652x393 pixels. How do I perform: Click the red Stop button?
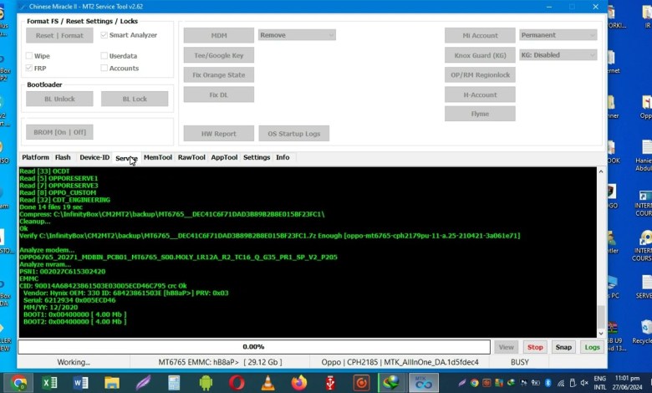coord(535,347)
